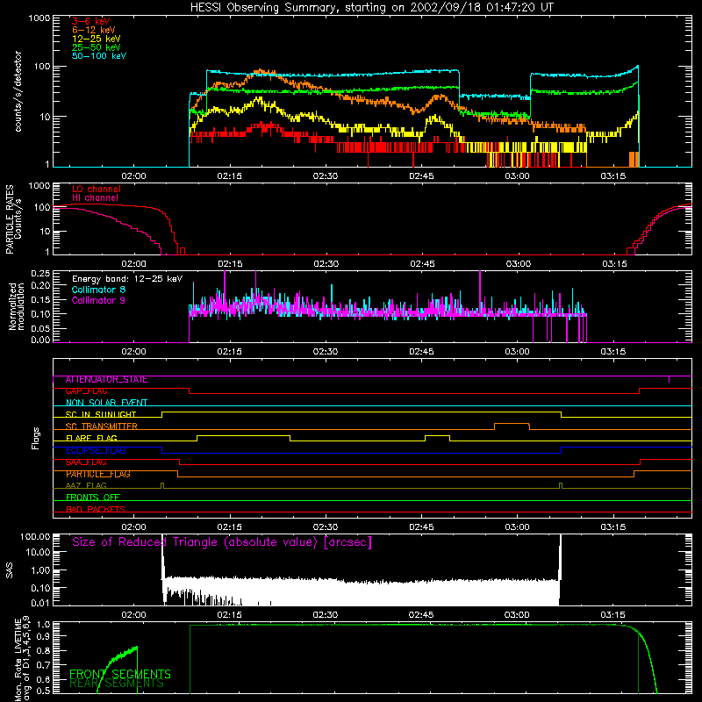Select the 50-100 keV legend label
The width and height of the screenshot is (702, 702).
pos(99,56)
